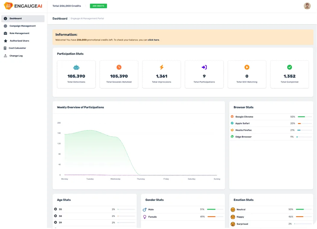The image size is (317, 229).
Task: Click the 'Weekly Overview of Participations' heading
Action: click(x=80, y=107)
